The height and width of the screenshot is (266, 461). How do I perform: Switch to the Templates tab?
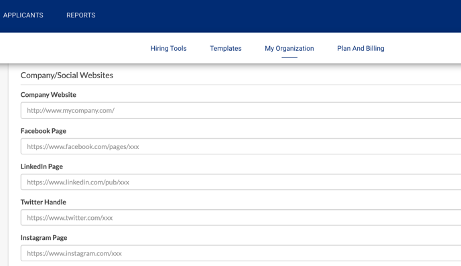tap(226, 48)
